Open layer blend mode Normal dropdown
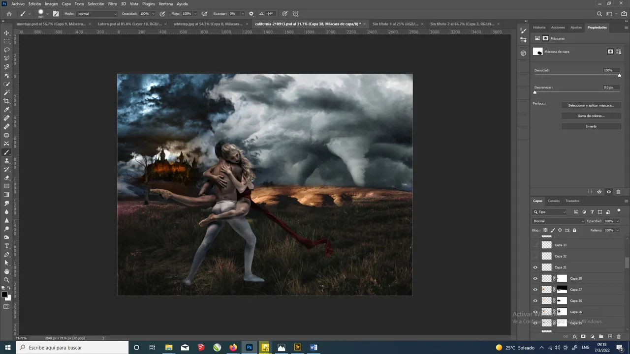Screen dimensions: 630x354 [x=559, y=221]
